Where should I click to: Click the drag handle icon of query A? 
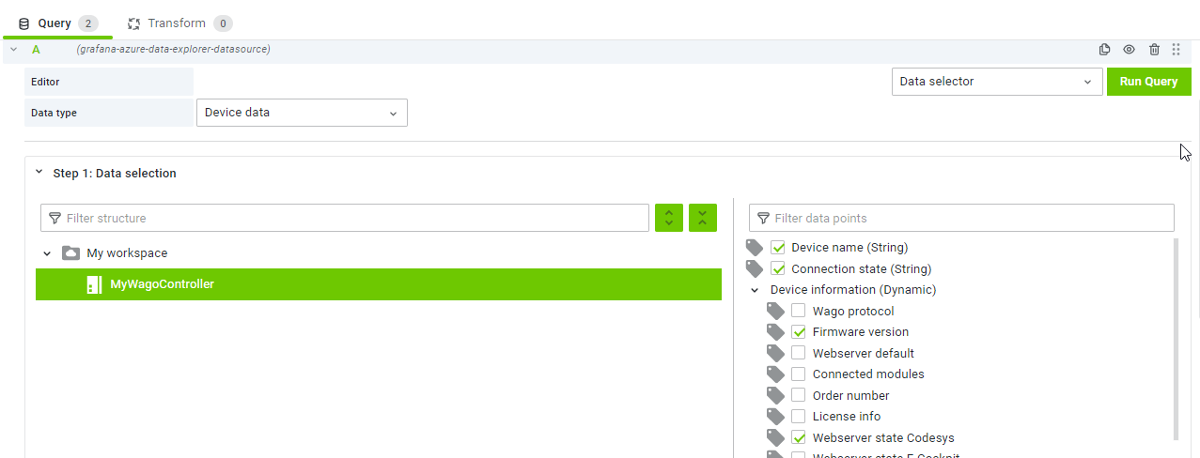(x=1177, y=50)
